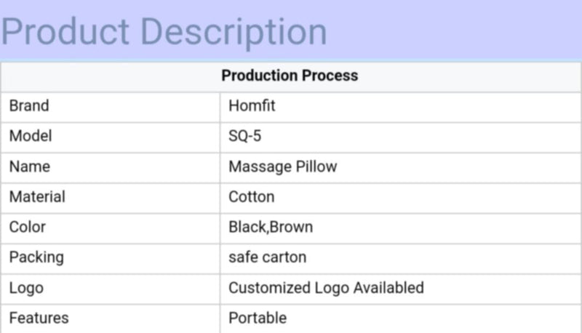This screenshot has width=582, height=333.
Task: Select the Portable feature value
Action: click(x=258, y=318)
